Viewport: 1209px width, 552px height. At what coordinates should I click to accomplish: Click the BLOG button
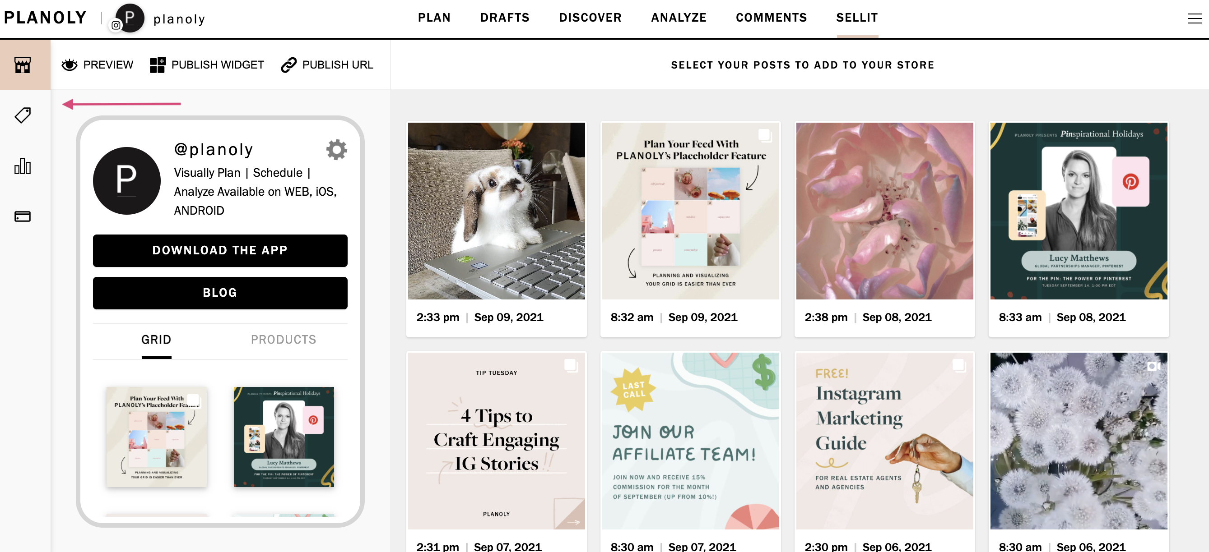220,293
